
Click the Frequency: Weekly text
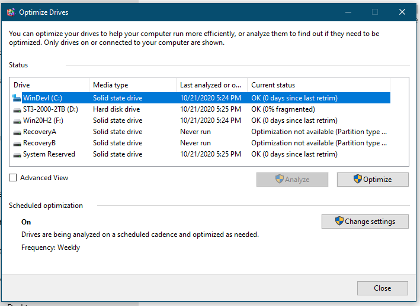[x=50, y=248]
